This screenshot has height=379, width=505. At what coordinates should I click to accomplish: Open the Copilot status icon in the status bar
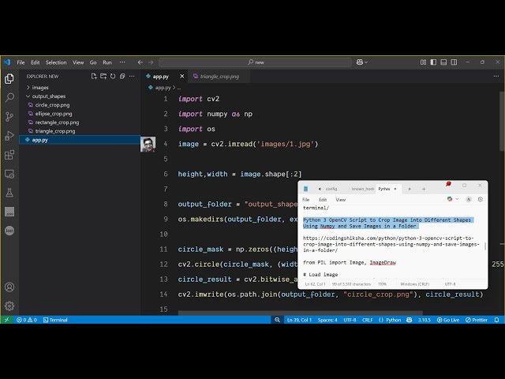(410, 320)
